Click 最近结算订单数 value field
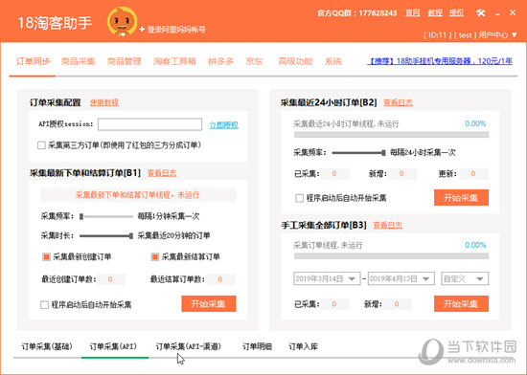Image resolution: width=527 pixels, height=375 pixels. (x=220, y=279)
